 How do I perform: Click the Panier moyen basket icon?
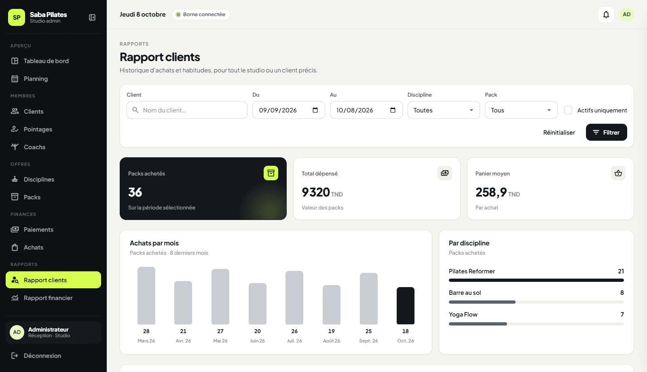(618, 173)
